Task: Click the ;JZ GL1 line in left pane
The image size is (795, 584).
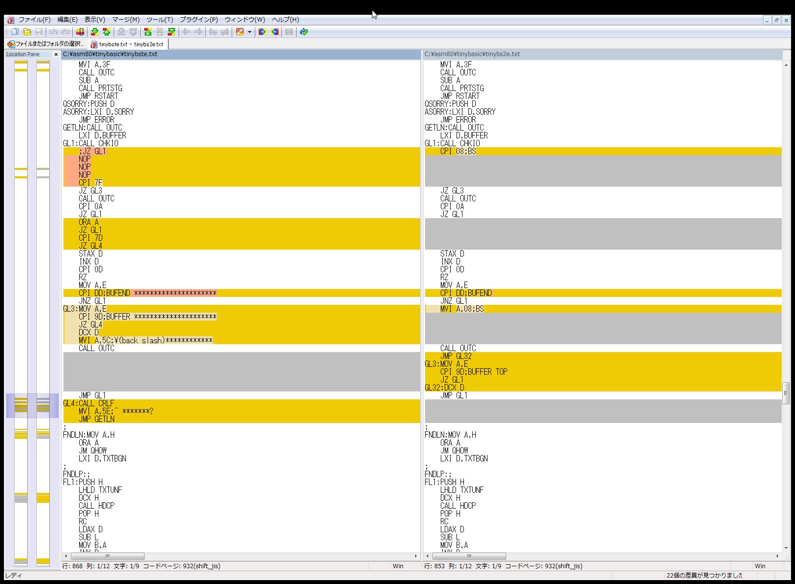Action: coord(242,151)
